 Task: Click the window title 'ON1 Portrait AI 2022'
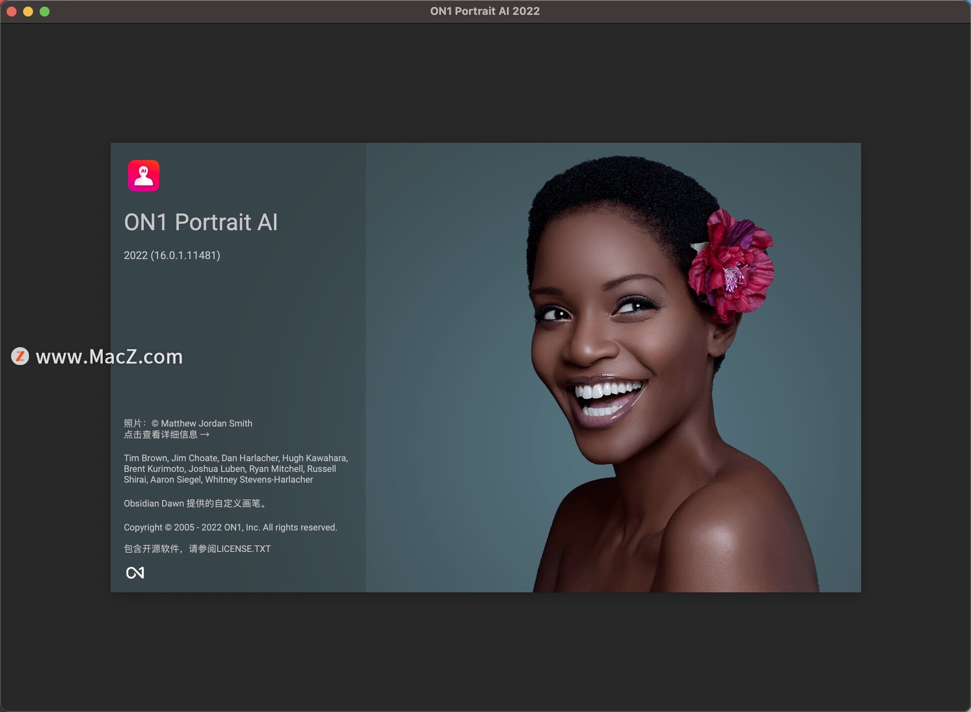485,11
